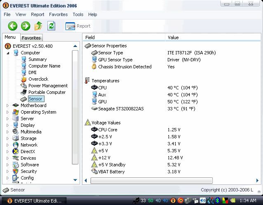Collapse the Computer tree node

point(8,53)
